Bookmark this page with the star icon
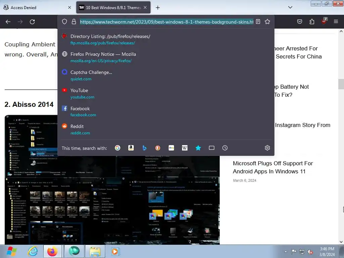 [267, 21]
